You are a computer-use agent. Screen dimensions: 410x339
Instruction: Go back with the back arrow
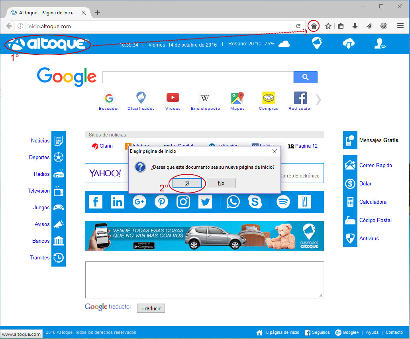pyautogui.click(x=9, y=26)
